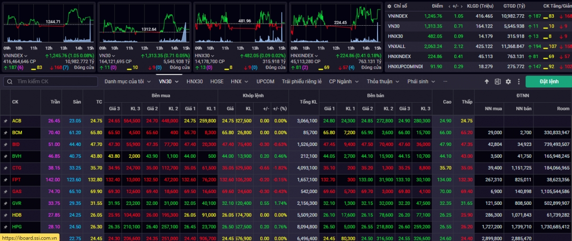
Task: Click the search magnifier icon
Action: click(x=9, y=82)
